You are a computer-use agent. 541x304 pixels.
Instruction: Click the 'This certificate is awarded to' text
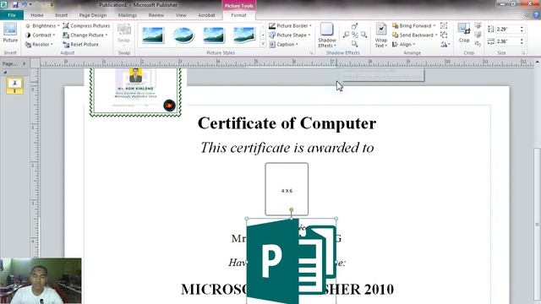click(287, 148)
